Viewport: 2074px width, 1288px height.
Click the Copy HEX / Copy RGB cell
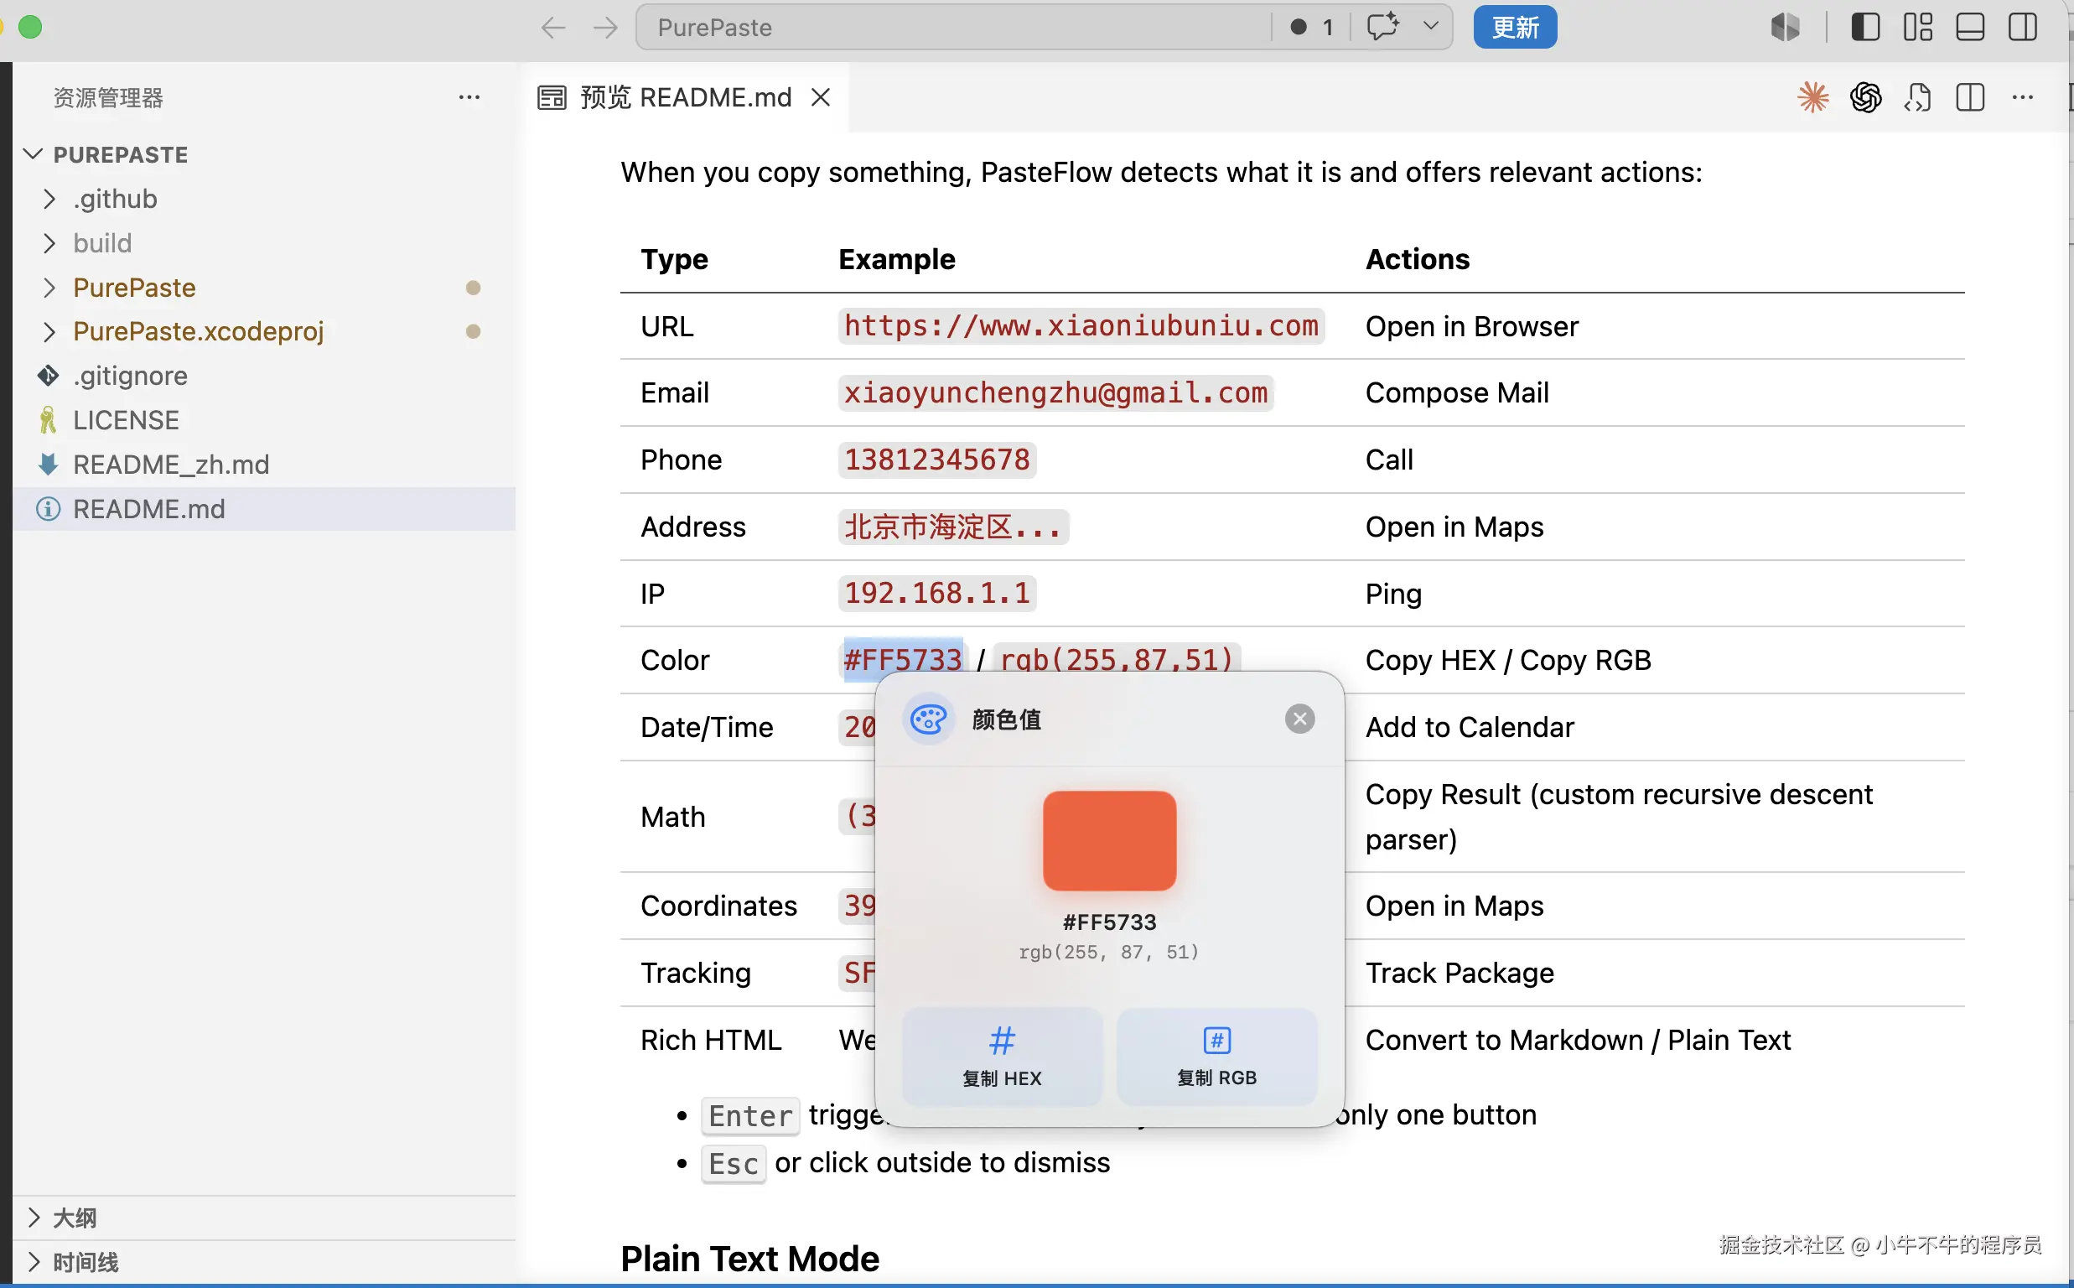click(1508, 660)
